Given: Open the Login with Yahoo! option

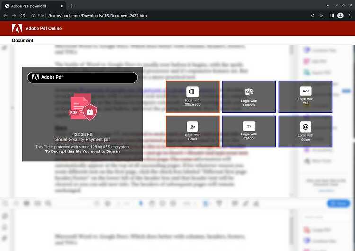Looking at the screenshot, I should [x=249, y=131].
